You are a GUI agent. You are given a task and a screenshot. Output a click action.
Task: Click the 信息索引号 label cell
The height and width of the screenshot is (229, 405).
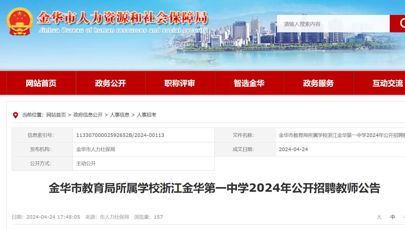point(42,135)
